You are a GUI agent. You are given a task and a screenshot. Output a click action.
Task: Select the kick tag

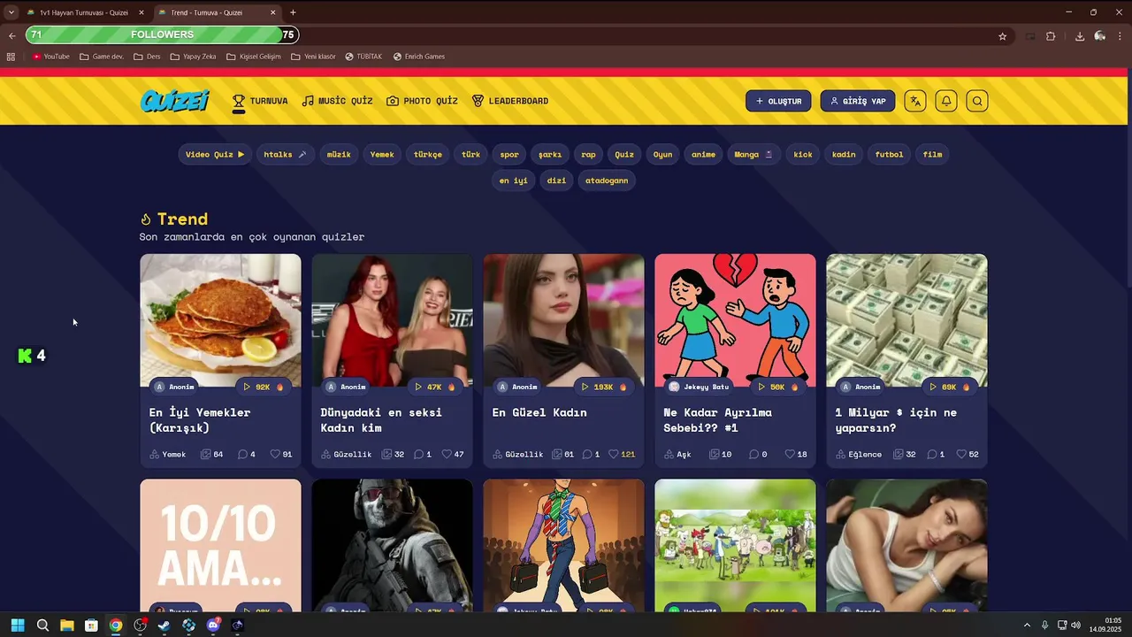[803, 154]
